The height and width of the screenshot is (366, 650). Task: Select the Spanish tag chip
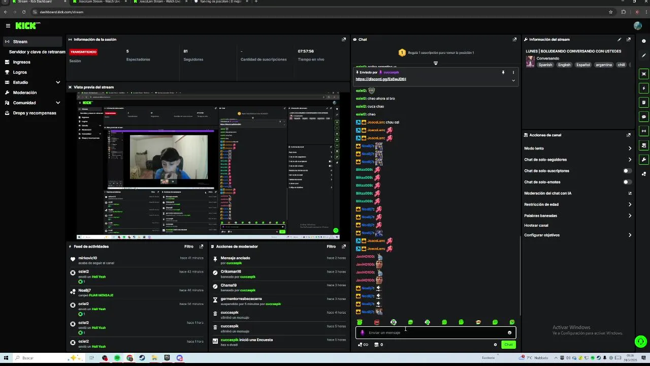tap(545, 65)
